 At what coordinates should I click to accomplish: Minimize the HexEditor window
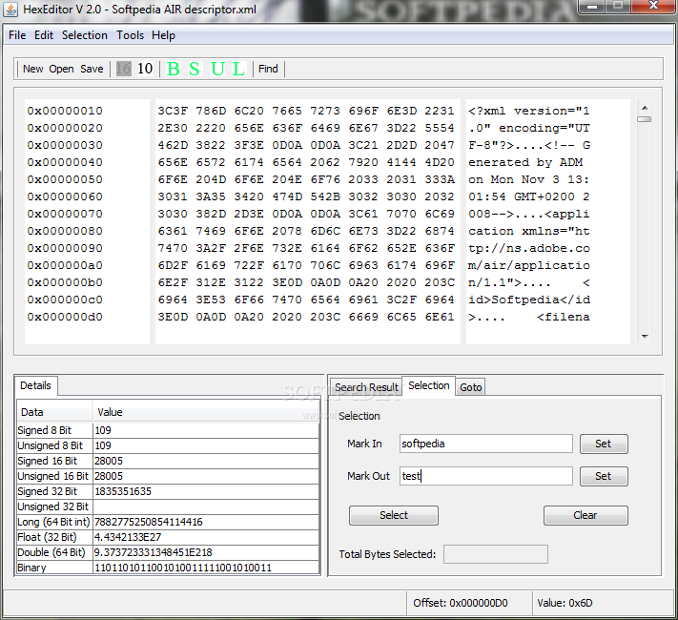tap(592, 7)
